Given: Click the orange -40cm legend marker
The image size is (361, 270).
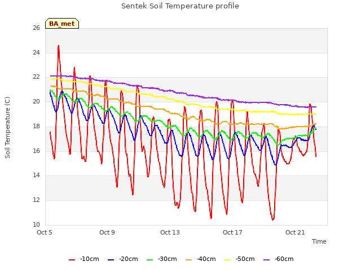Looking at the screenshot, I should [188, 260].
